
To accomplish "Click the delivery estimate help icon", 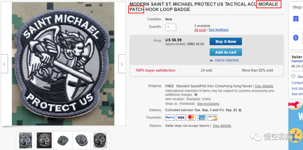I will point(240,110).
